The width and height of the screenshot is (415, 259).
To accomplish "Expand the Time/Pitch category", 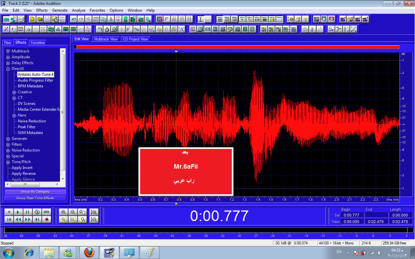I will tap(8, 162).
